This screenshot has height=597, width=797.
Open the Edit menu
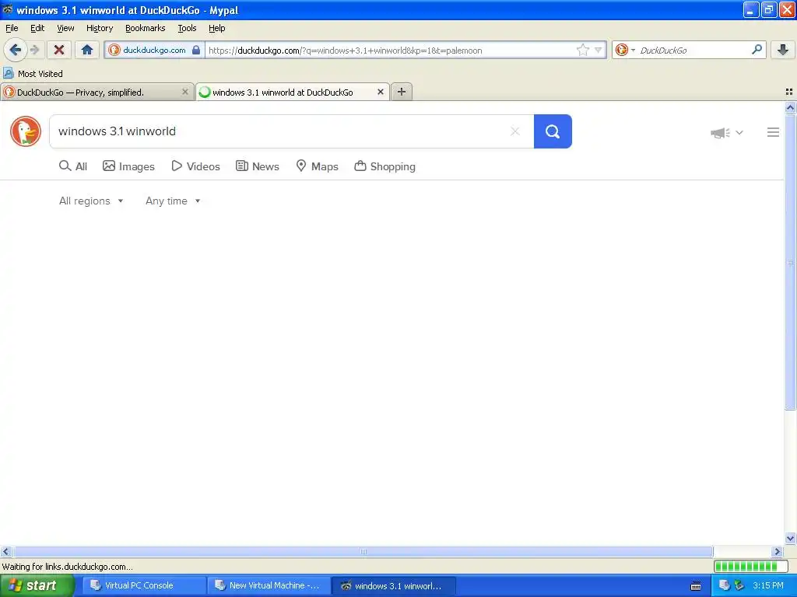pyautogui.click(x=37, y=28)
